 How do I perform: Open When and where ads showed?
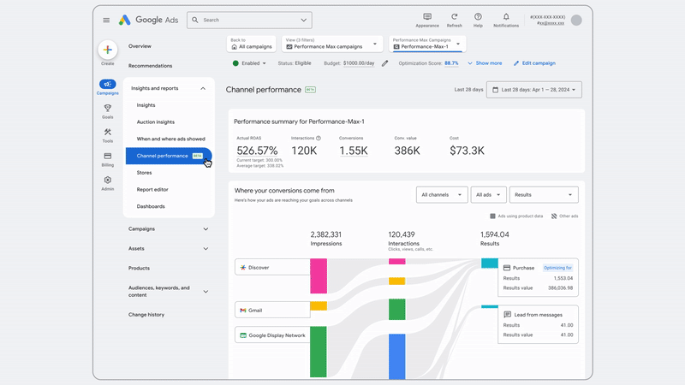tap(169, 139)
